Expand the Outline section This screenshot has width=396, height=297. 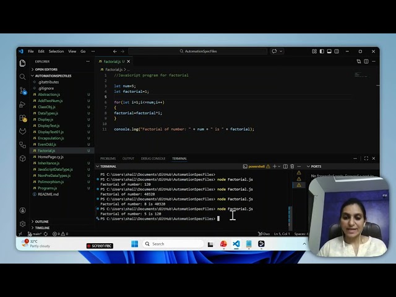tap(41, 222)
